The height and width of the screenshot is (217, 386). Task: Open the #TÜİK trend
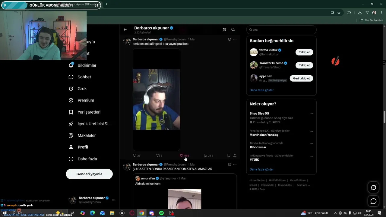(x=254, y=160)
